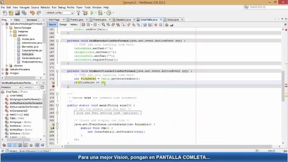Expand the AplicativoPanaderia project node
Image resolution: width=288 pixels, height=162 pixels.
(3, 69)
